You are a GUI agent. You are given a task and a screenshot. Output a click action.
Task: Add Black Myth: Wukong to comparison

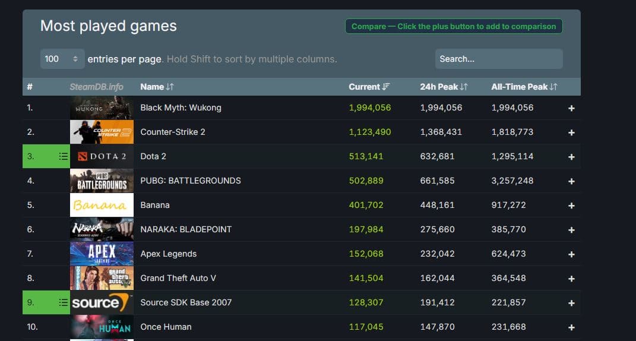click(x=571, y=108)
